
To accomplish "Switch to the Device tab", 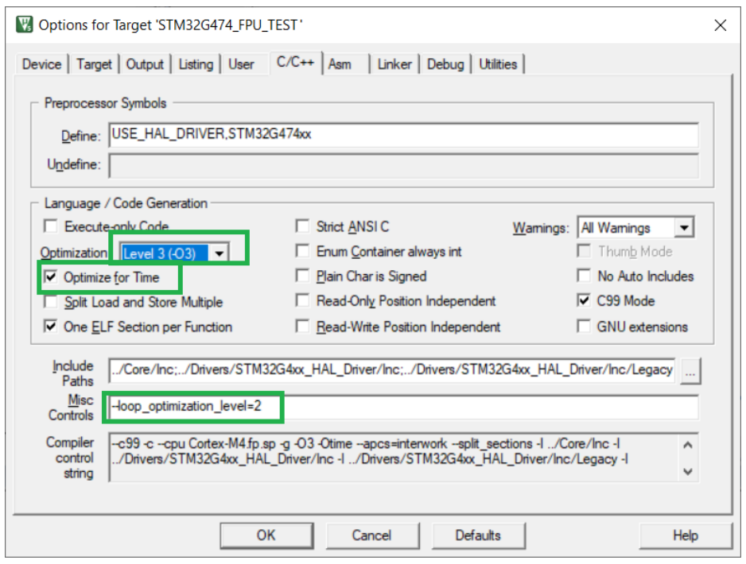I will point(42,64).
